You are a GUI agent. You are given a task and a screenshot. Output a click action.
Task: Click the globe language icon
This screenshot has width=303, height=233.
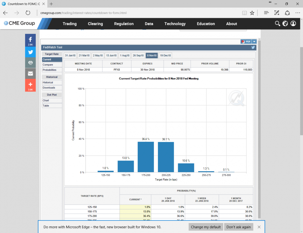click(x=285, y=24)
